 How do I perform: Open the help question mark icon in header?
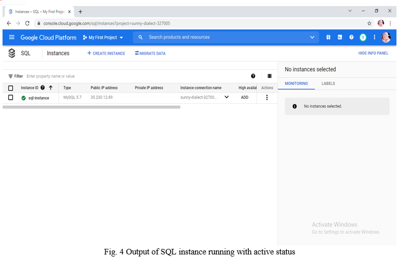point(351,37)
